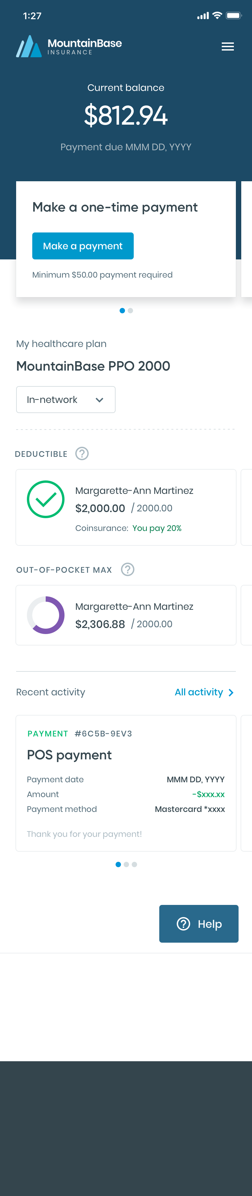
Task: Select the third recent activity dot
Action: pos(134,864)
